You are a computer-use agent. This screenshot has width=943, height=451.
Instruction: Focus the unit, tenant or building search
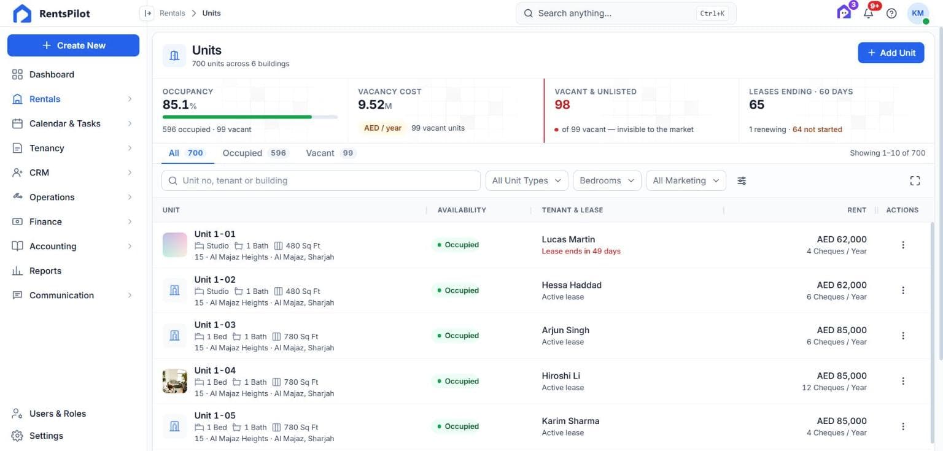tap(321, 180)
